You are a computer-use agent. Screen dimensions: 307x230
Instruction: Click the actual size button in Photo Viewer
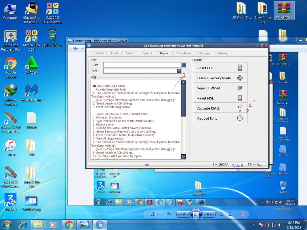[x=169, y=214]
